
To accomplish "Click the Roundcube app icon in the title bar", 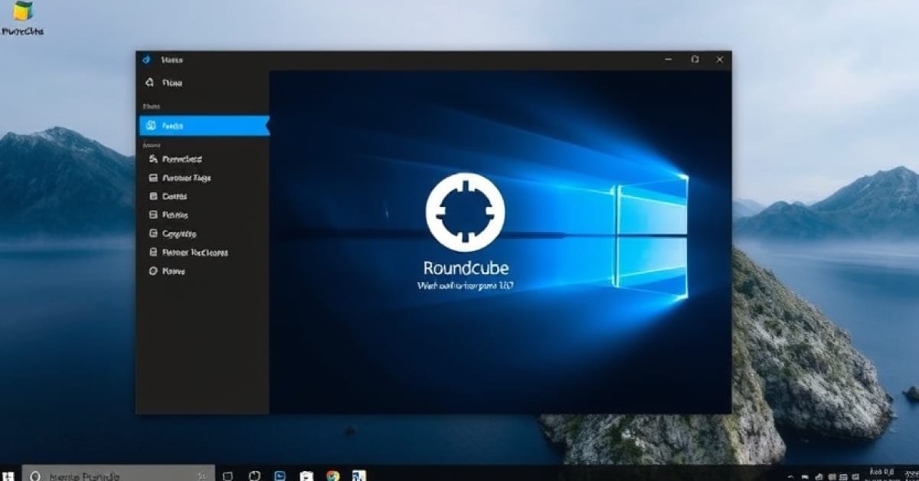I will [x=146, y=59].
